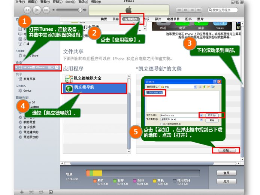Select 凯立德导航 in the app list
This screenshot has width=260, height=195.
tap(94, 88)
